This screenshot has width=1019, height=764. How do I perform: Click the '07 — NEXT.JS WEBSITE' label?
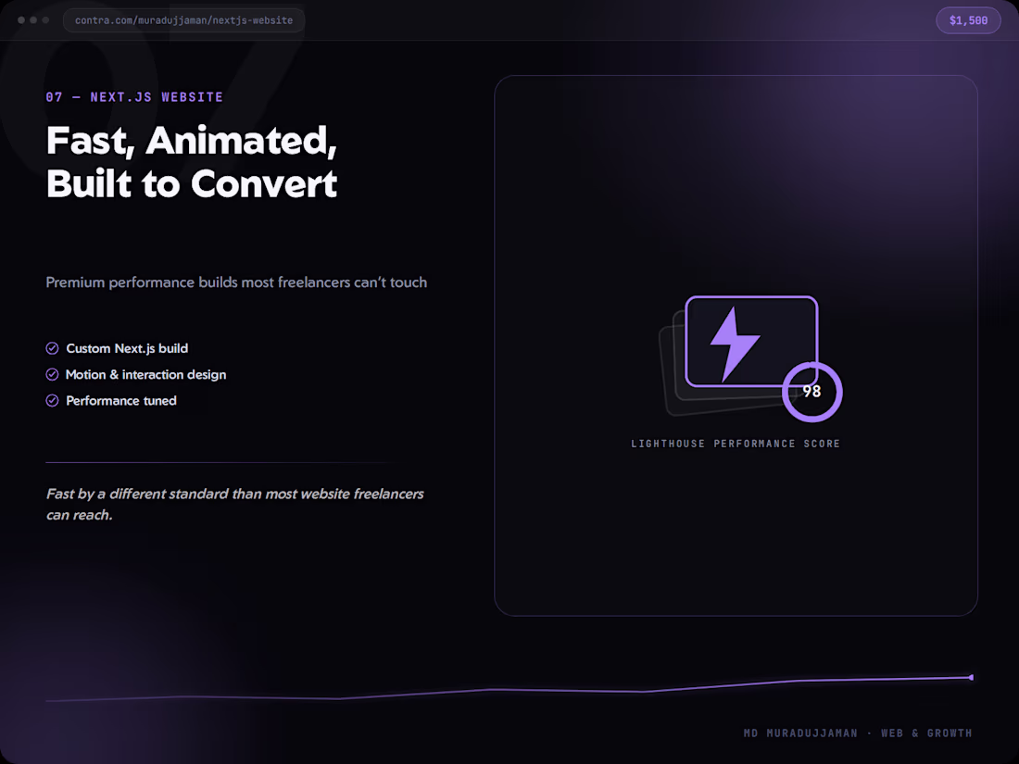coord(134,97)
